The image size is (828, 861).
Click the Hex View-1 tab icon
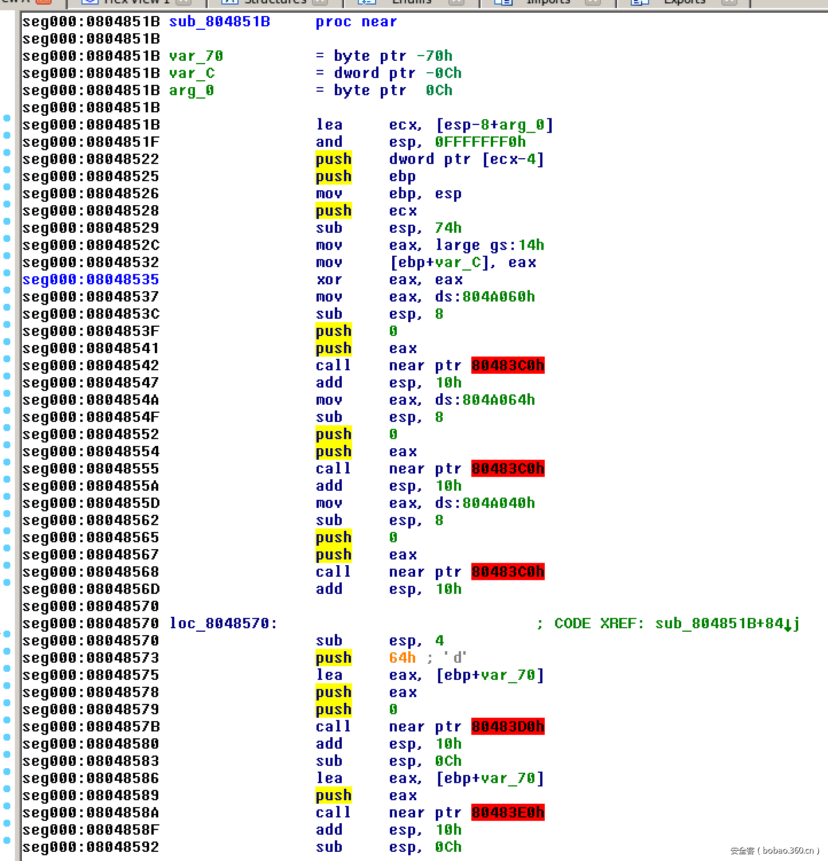pyautogui.click(x=89, y=3)
